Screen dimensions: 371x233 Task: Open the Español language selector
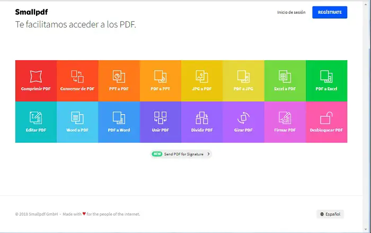330,214
